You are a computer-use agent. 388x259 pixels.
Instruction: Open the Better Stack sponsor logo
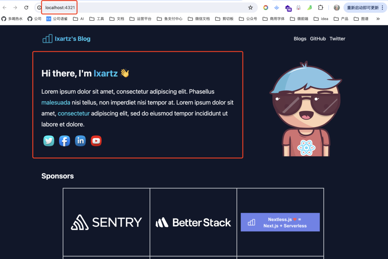[193, 222]
